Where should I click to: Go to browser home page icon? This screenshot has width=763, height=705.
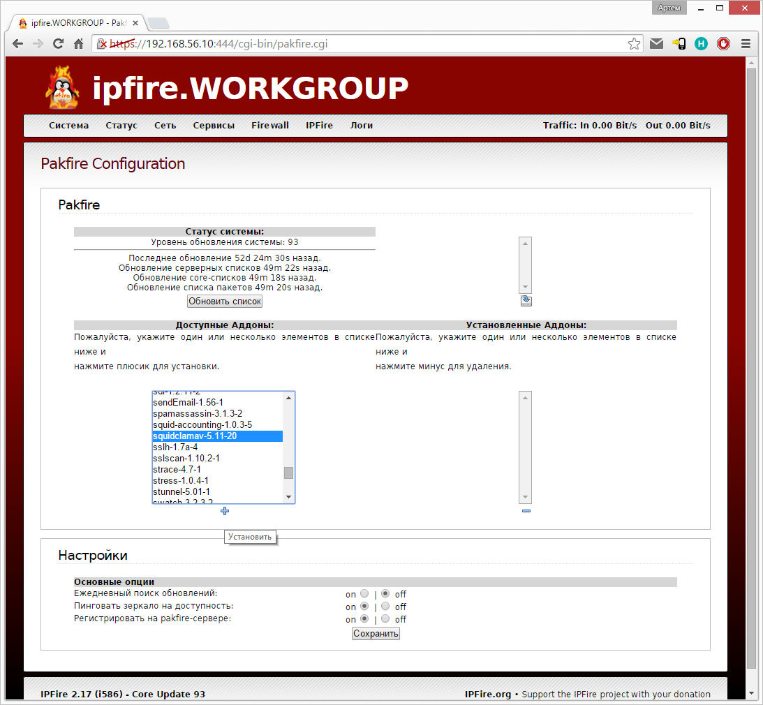tap(78, 44)
